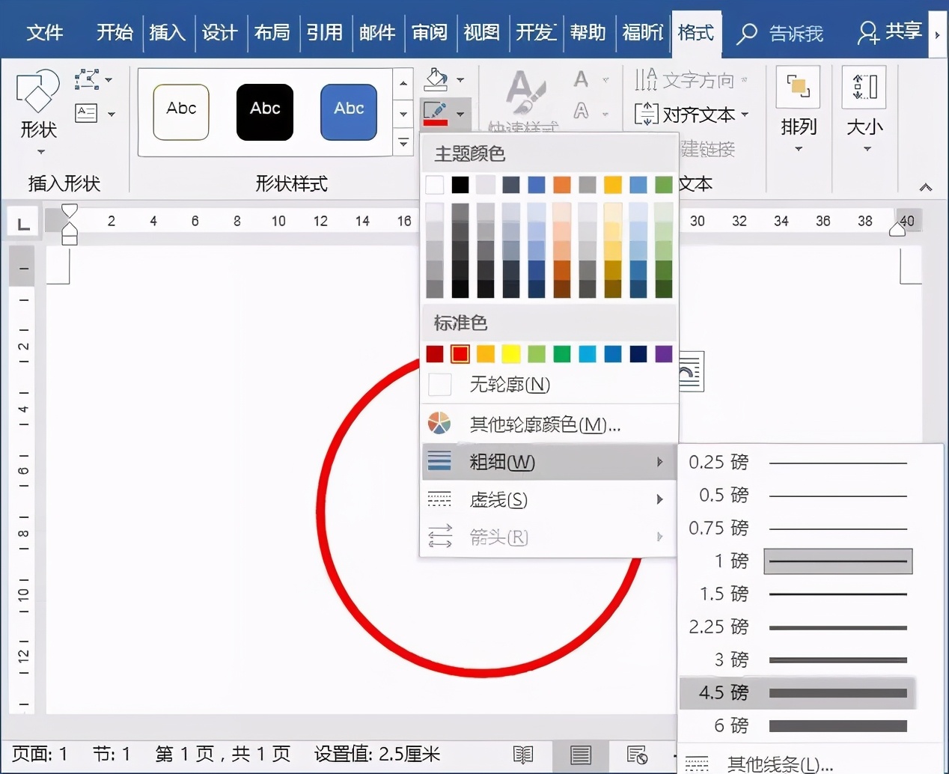Click the layout options icon beside the circle
Viewport: 949px width, 774px height.
(x=691, y=371)
